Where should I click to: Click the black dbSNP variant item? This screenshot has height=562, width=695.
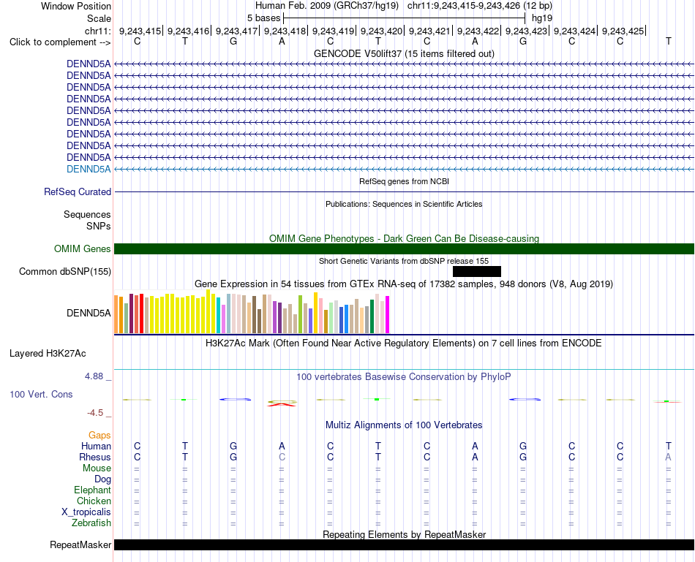coord(477,271)
